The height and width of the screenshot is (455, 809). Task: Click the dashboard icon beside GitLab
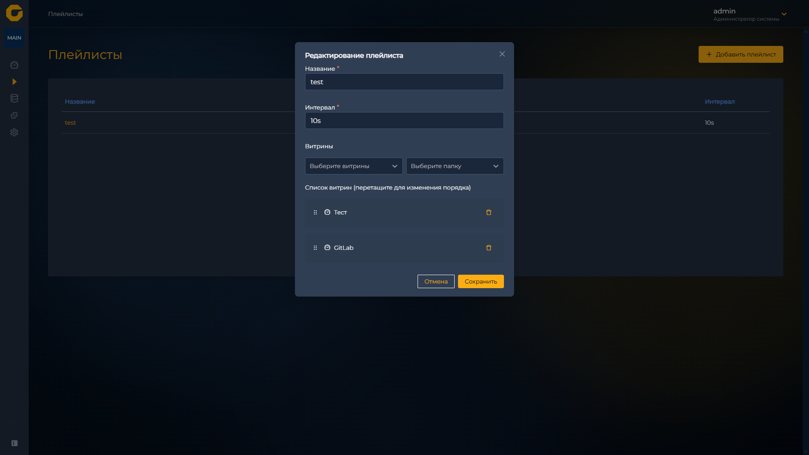327,247
